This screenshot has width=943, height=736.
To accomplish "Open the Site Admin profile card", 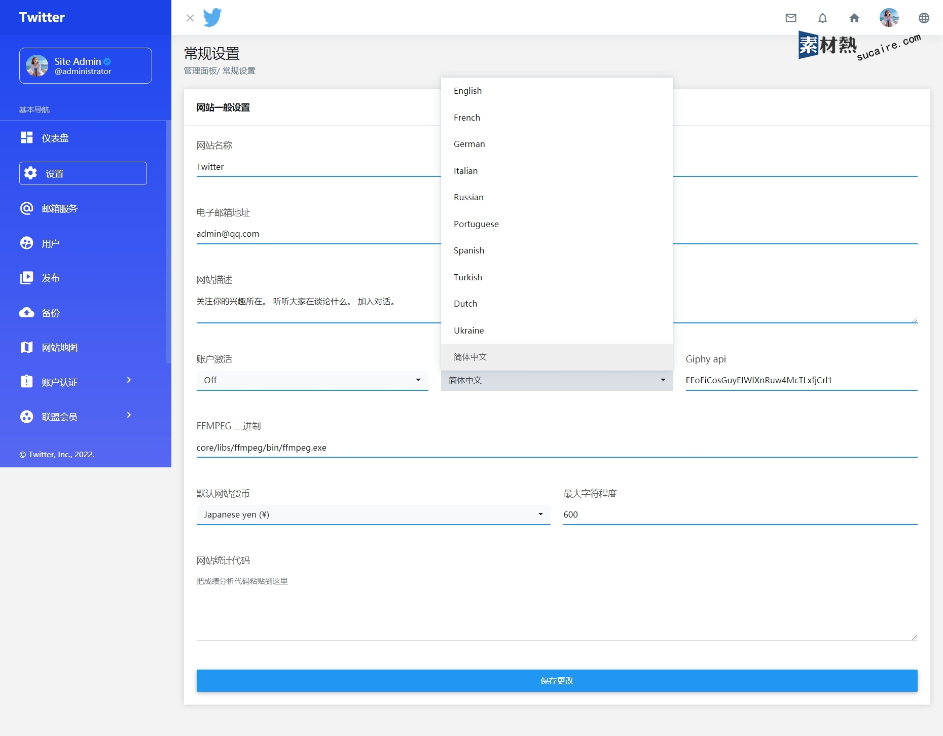I will (x=86, y=66).
